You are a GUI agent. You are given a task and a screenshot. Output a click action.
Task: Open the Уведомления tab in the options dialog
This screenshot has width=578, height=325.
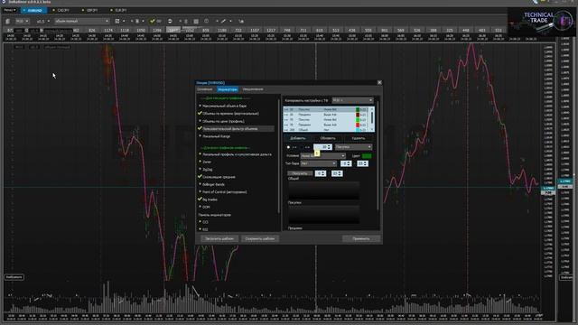click(x=253, y=89)
